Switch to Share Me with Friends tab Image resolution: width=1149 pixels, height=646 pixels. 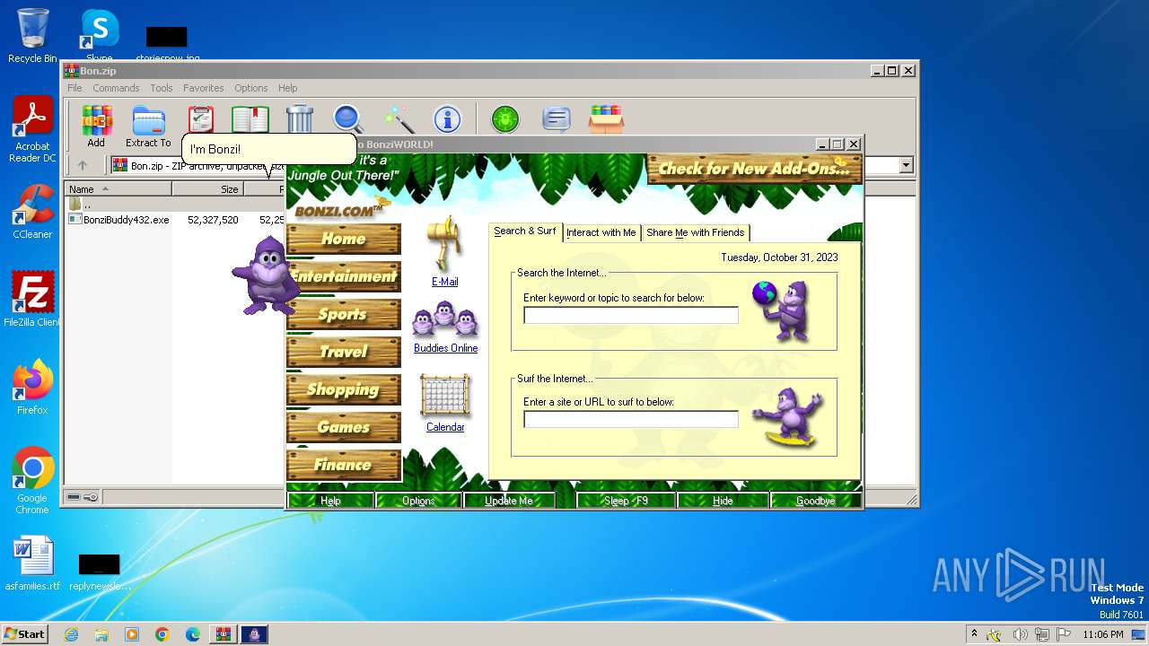point(696,232)
